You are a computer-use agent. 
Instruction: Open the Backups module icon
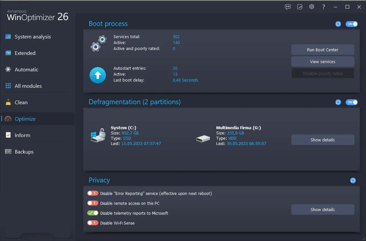click(x=8, y=152)
